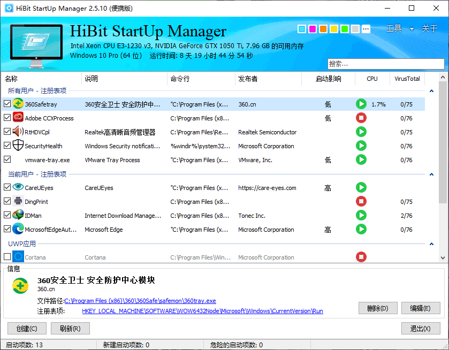The image size is (449, 350).
Task: Select the cyan theme color swatch
Action: click(x=302, y=29)
